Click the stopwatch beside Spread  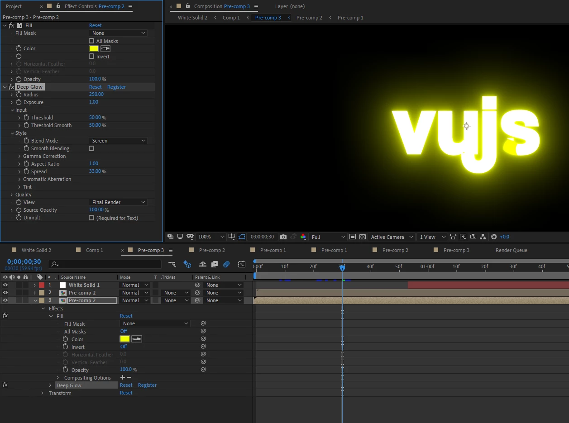click(27, 171)
